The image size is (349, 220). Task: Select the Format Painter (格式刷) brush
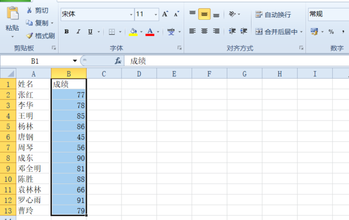click(x=41, y=35)
